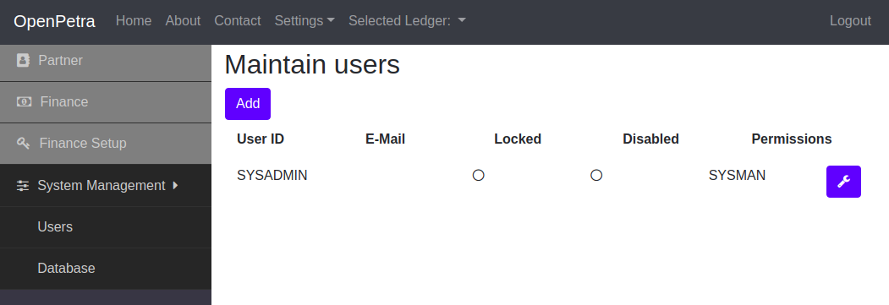Add a new user
The image size is (889, 305).
(x=248, y=104)
